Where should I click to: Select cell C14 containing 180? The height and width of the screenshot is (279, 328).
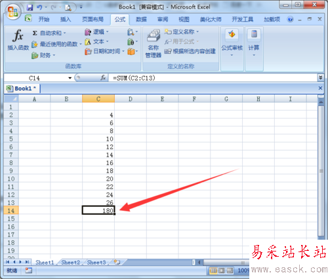98,210
